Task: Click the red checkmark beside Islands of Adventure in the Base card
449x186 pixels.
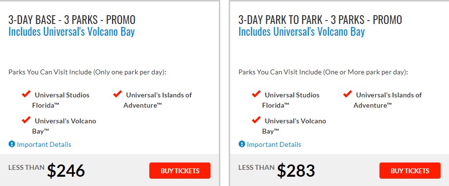Action: pos(118,94)
